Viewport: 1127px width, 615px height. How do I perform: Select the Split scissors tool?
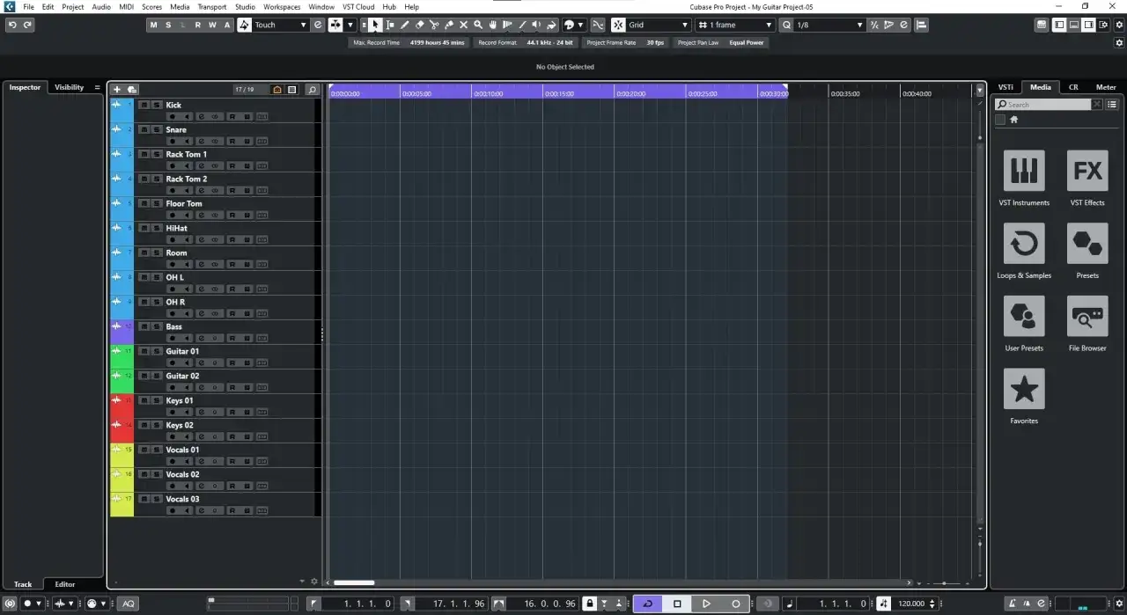pos(434,25)
